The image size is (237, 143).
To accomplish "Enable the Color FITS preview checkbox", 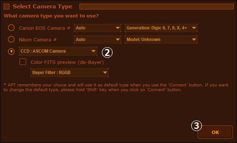I will [x=23, y=62].
